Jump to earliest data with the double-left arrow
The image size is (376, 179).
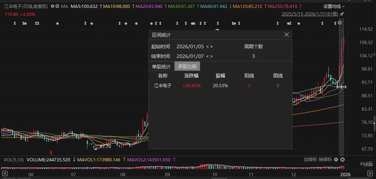point(5,173)
